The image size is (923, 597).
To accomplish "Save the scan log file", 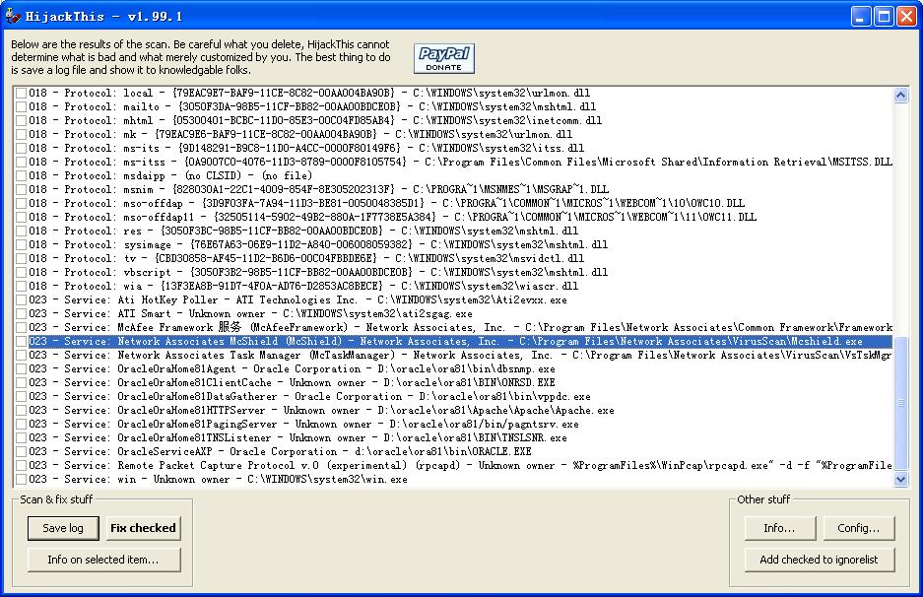I will [62, 528].
